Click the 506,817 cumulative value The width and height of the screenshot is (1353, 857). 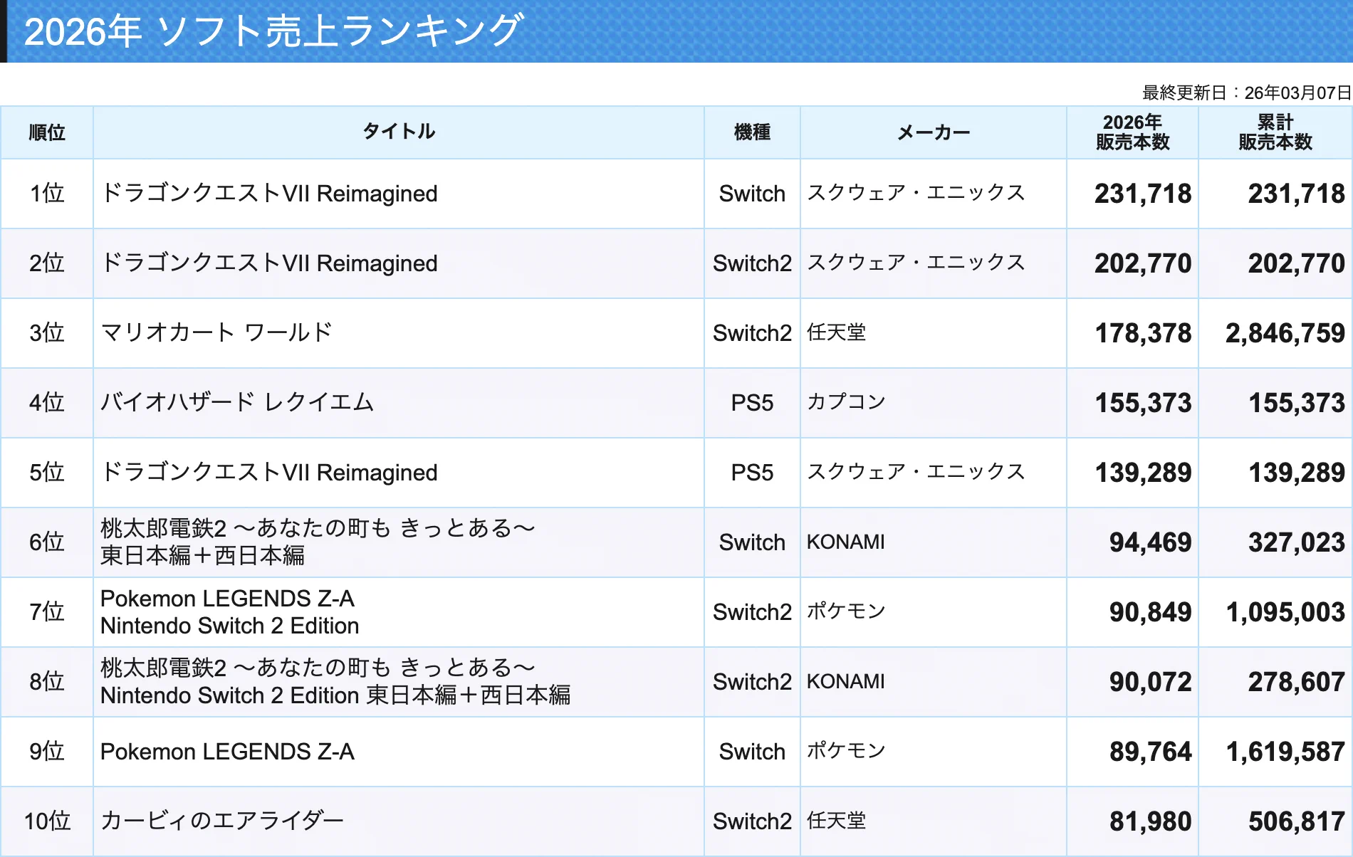pyautogui.click(x=1296, y=821)
